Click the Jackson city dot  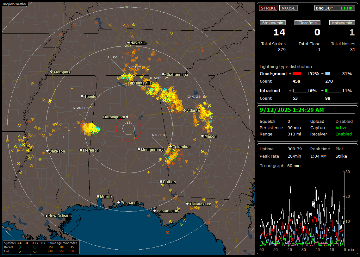coord(47,151)
